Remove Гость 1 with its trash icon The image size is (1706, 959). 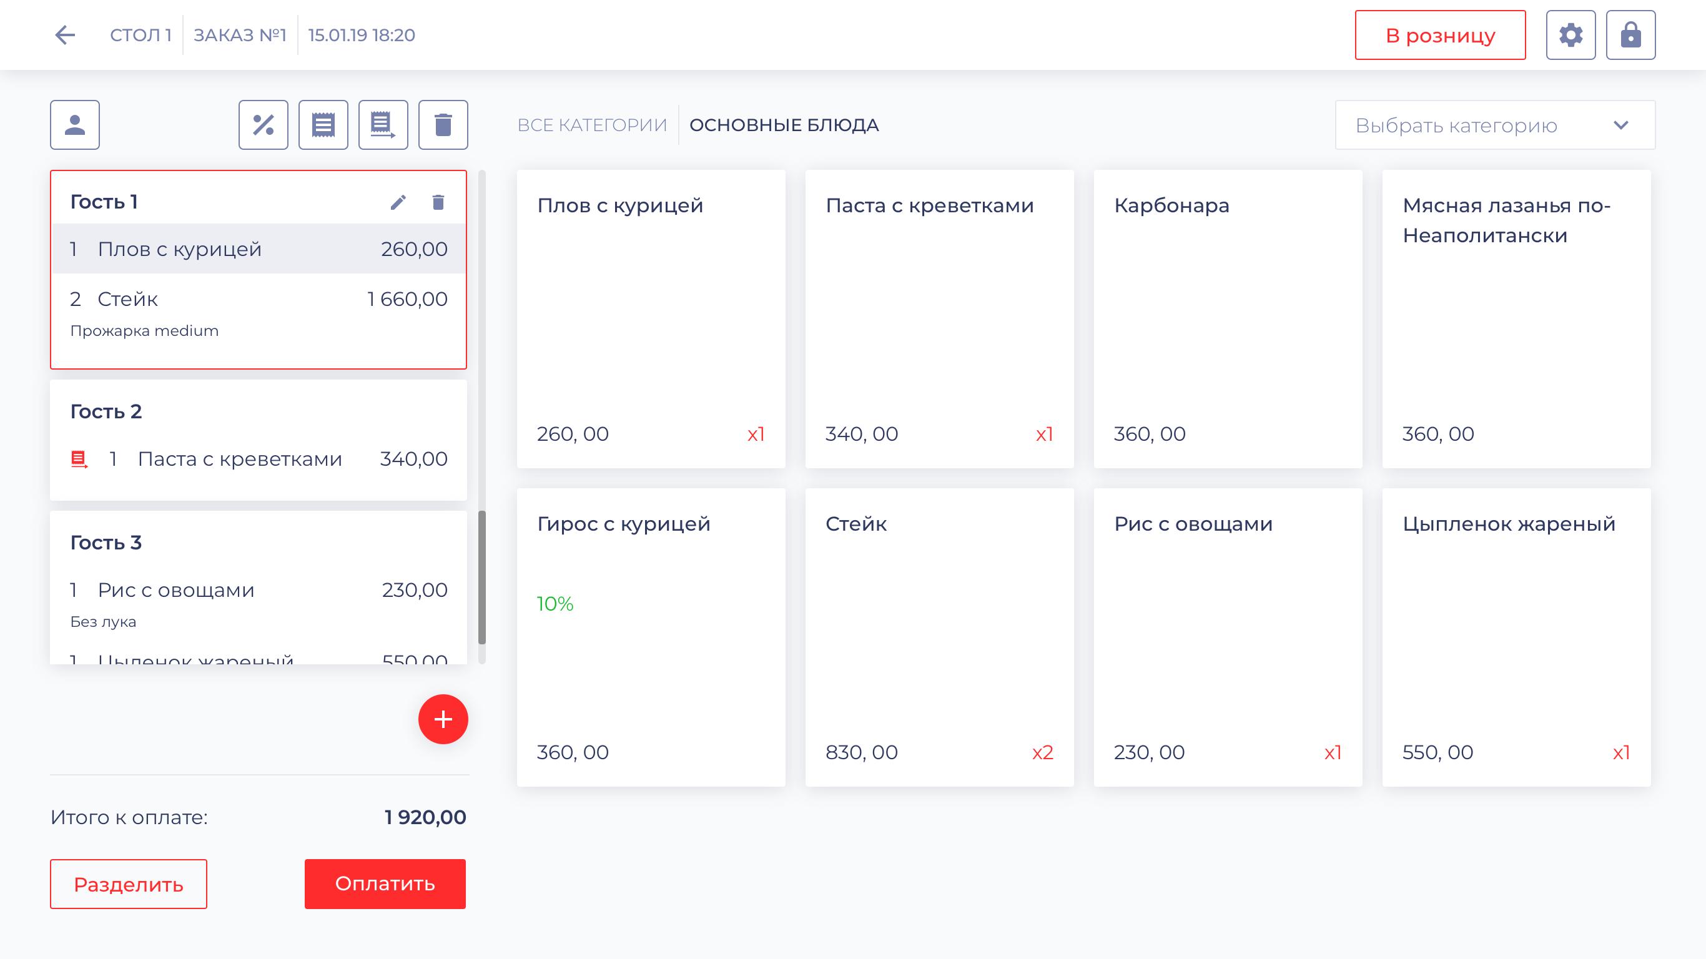438,202
